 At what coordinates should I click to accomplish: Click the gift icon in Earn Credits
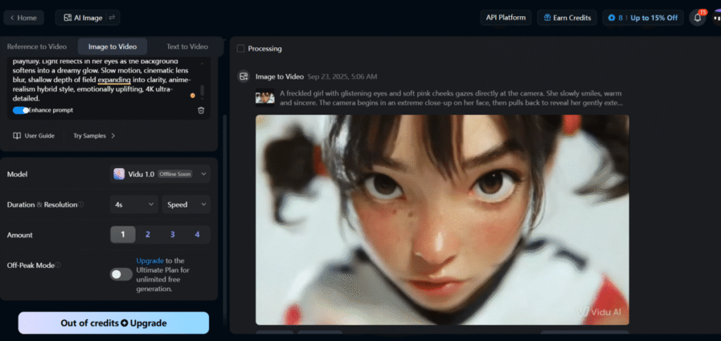(547, 18)
